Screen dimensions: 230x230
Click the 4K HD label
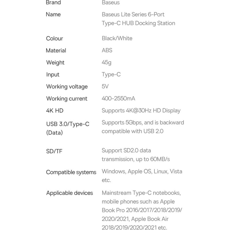[55, 111]
